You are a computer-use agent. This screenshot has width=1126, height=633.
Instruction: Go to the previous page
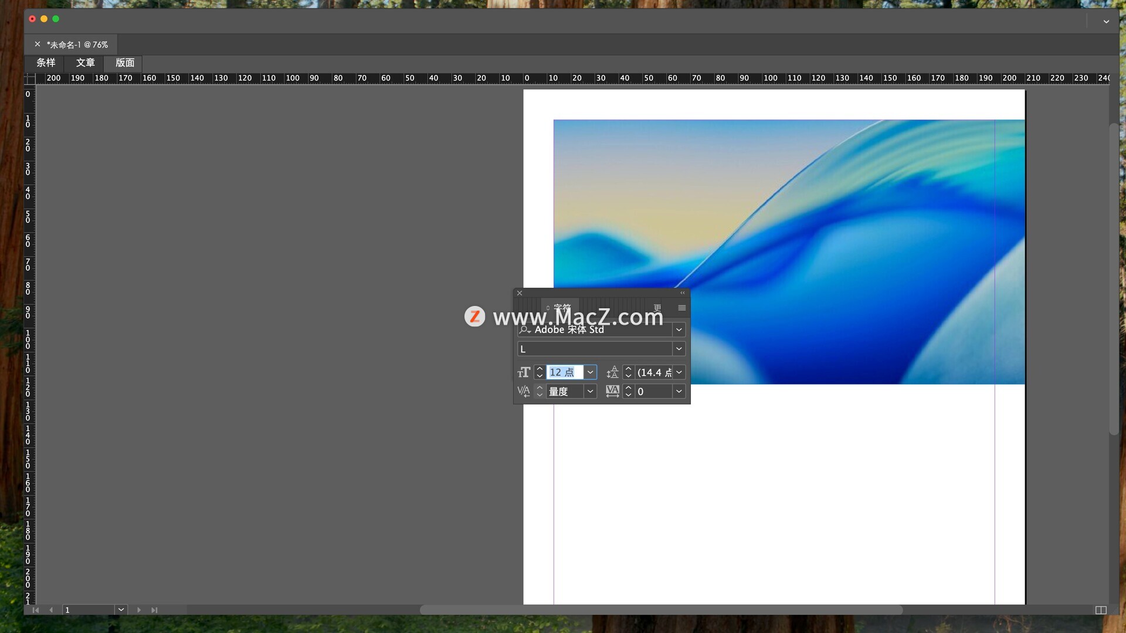coord(51,610)
